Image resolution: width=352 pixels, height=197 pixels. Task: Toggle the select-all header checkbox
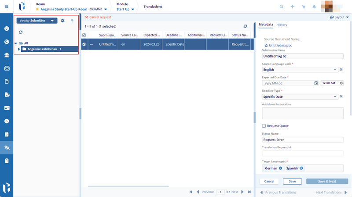click(84, 35)
